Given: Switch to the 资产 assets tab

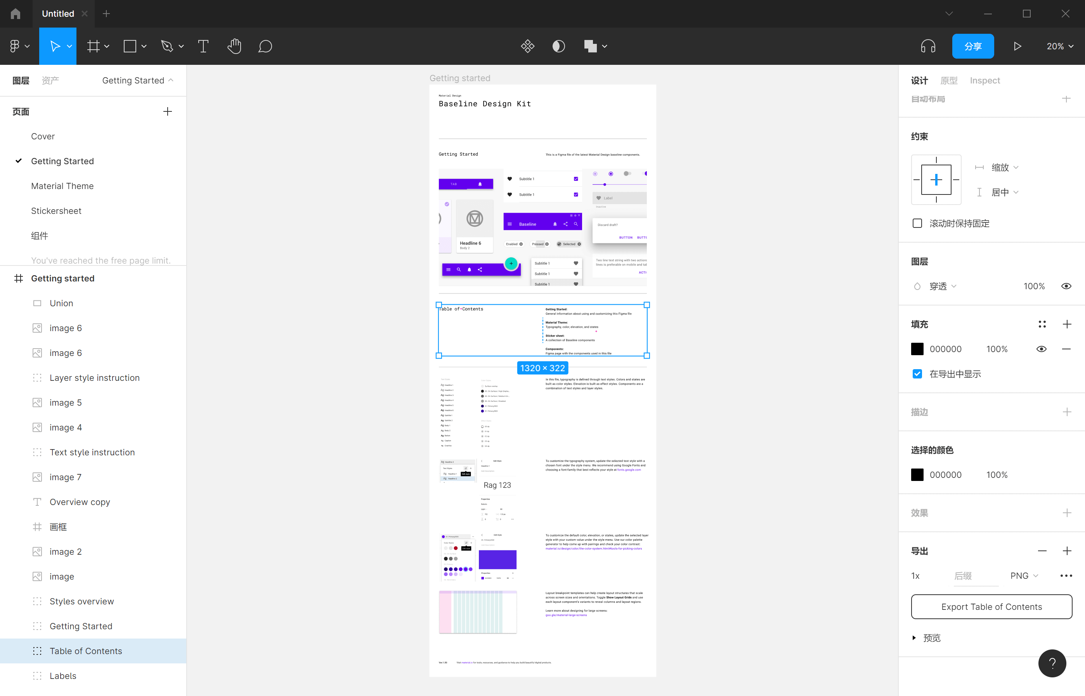Looking at the screenshot, I should (50, 80).
